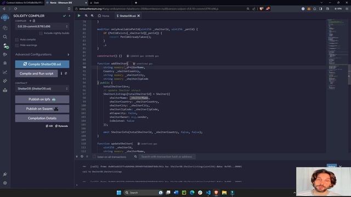Open the last plugin icon below unit testing

5,90
